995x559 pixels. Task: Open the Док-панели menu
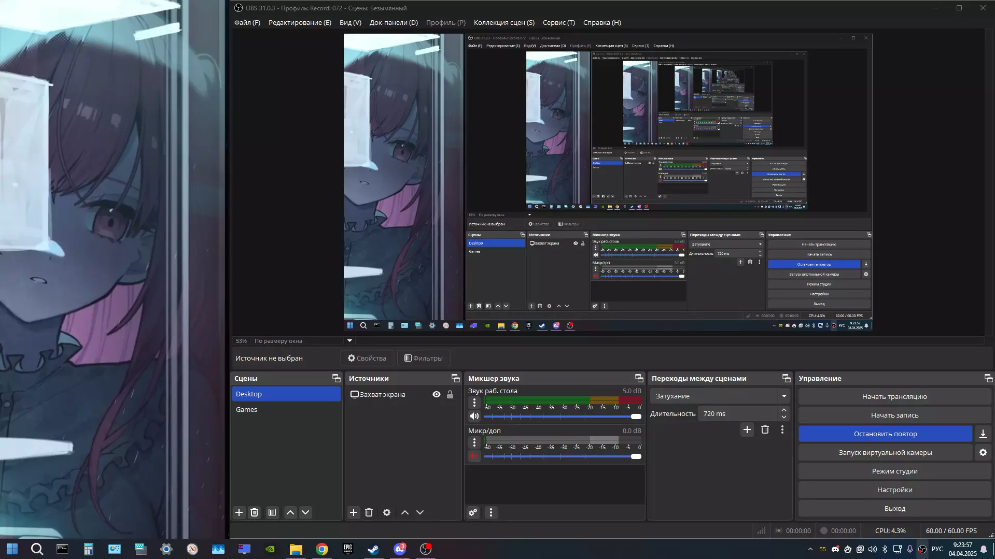tap(394, 22)
